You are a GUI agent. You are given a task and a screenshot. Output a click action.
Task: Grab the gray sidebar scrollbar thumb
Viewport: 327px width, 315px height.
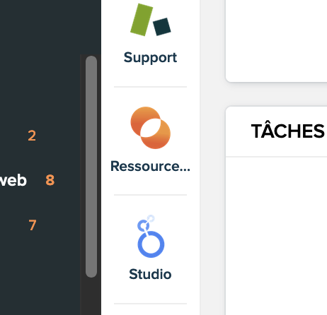click(x=91, y=167)
